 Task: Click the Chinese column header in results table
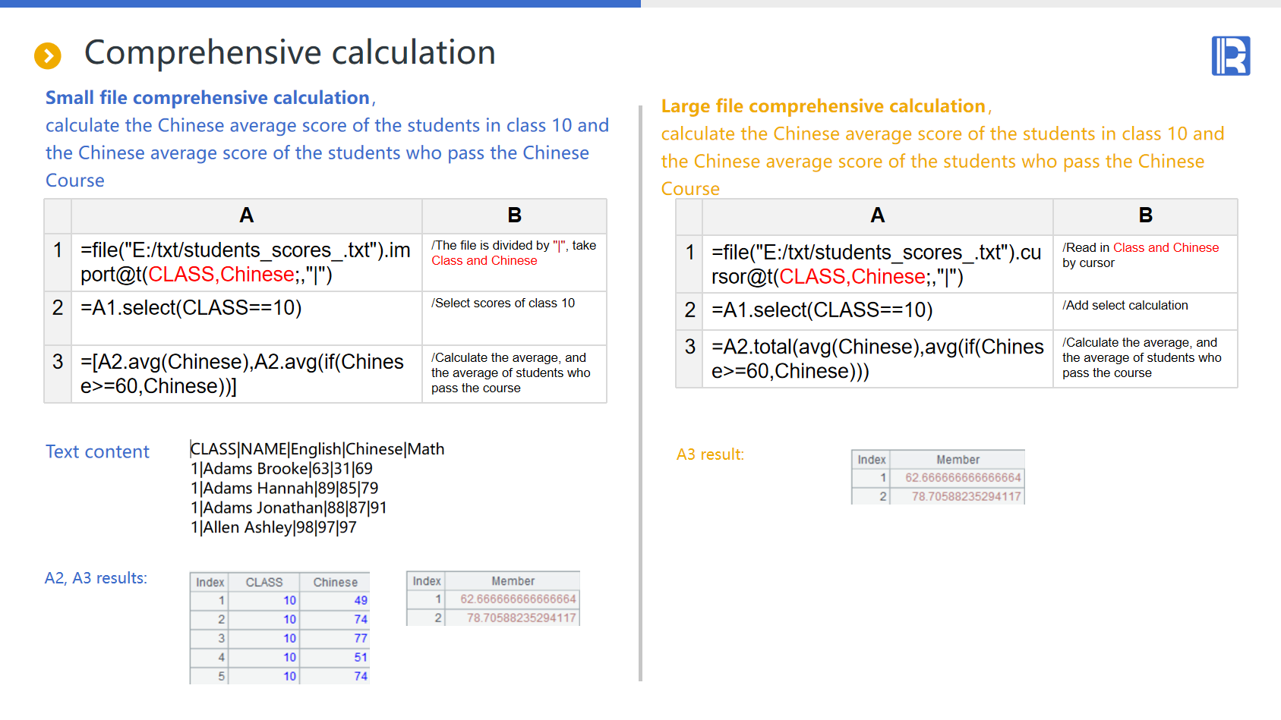pos(335,583)
